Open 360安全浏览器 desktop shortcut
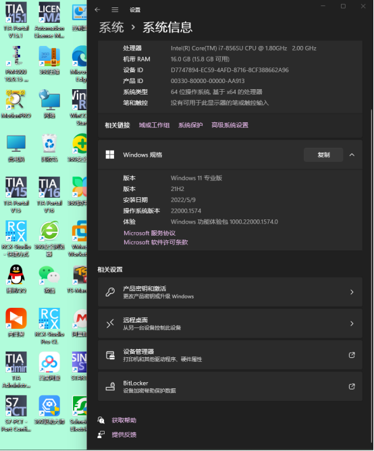The image size is (374, 451). pos(49,239)
